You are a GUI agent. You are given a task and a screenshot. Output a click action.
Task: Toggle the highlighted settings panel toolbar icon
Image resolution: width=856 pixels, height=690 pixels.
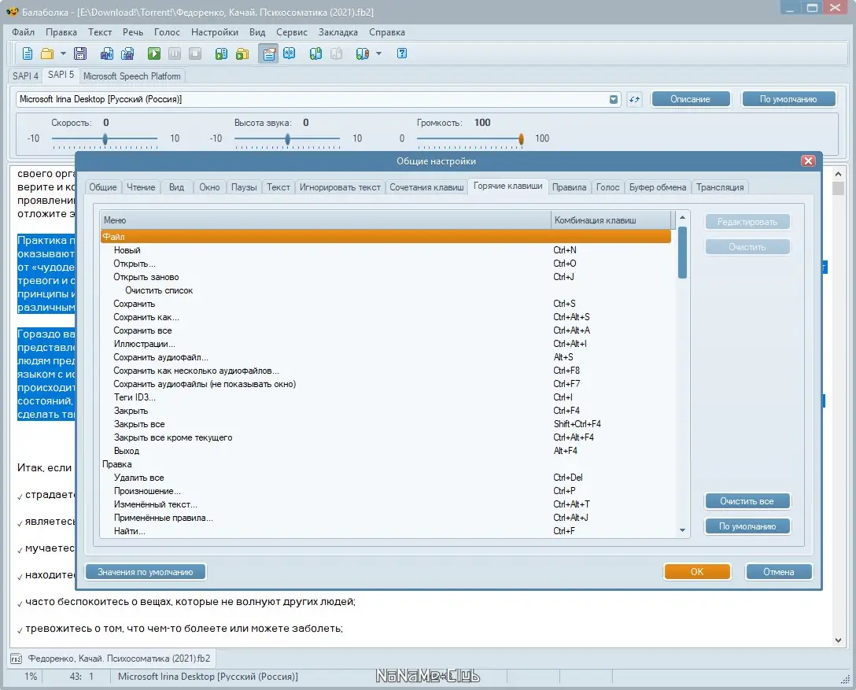[x=268, y=54]
